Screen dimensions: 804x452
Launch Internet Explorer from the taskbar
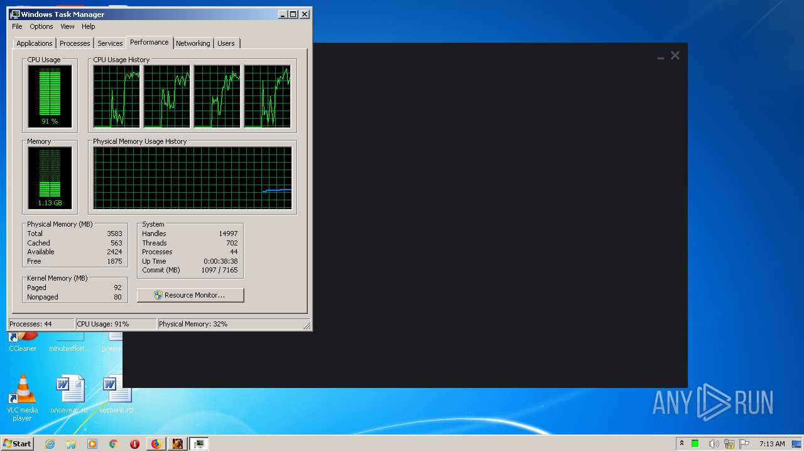coord(50,444)
